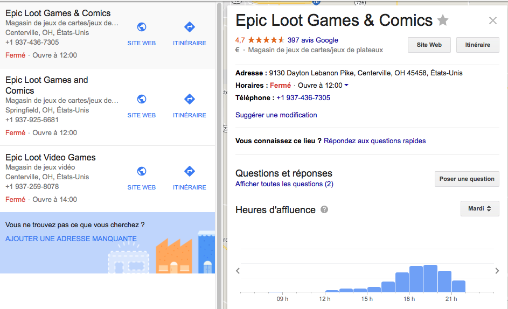508x309 pixels.
Task: Click address 9130 Dayton Lebanon Pike text
Action: coord(365,73)
